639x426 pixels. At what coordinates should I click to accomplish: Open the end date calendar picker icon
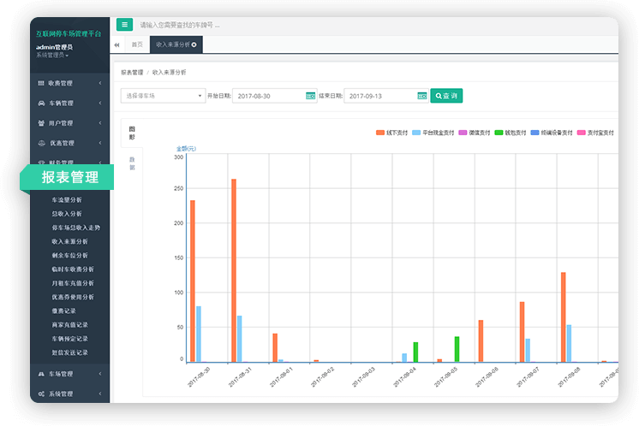click(x=422, y=96)
